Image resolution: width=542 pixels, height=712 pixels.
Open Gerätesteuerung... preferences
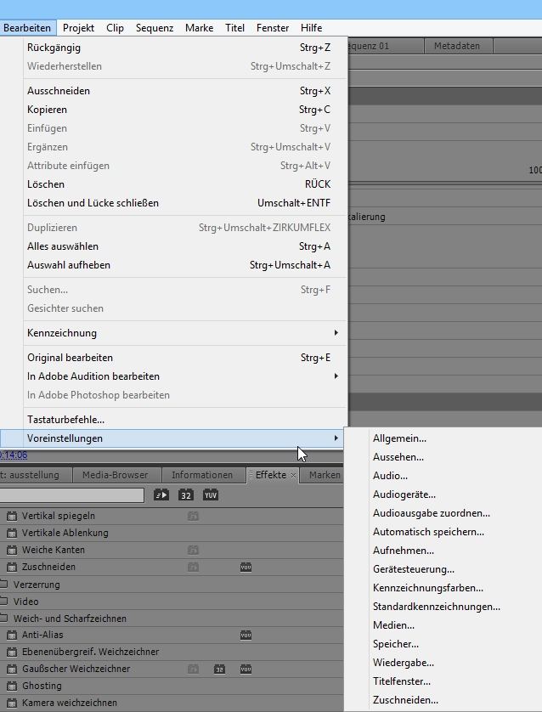[414, 569]
